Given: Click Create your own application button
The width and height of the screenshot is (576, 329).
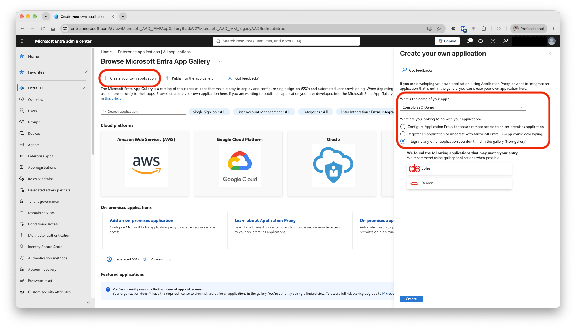Looking at the screenshot, I should pyautogui.click(x=130, y=78).
